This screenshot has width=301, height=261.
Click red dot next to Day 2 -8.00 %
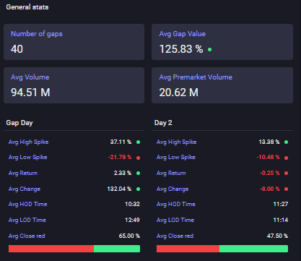coord(287,189)
